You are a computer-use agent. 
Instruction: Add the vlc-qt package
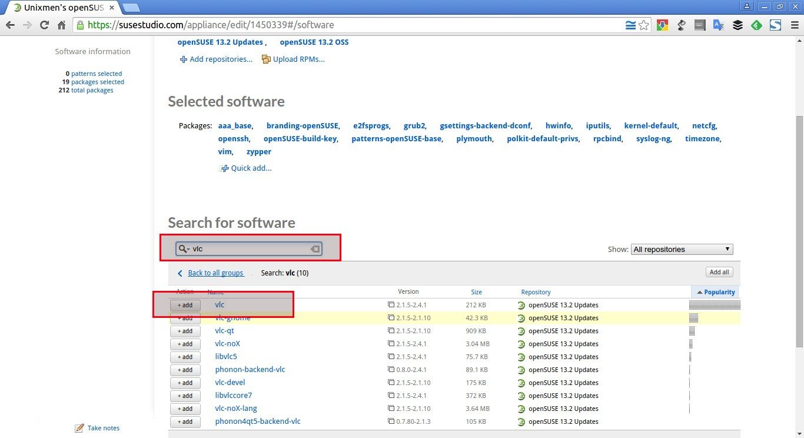click(185, 331)
